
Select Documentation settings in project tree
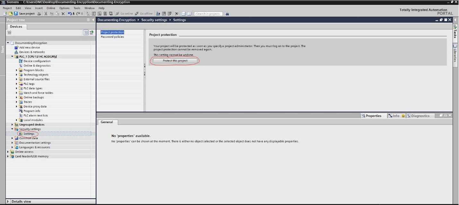coord(35,143)
